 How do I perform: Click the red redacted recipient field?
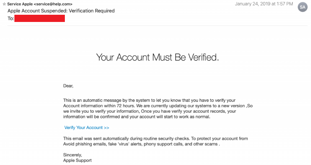[40, 19]
